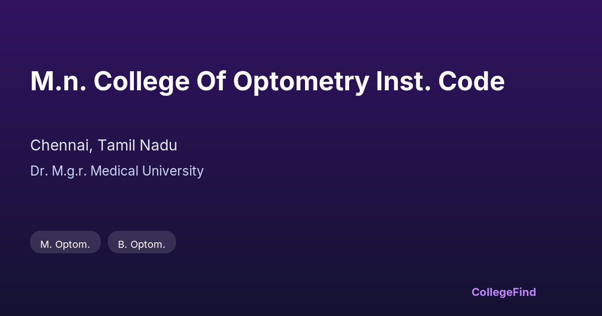Viewport: 602px width, 316px height.
Task: Click the word "Code" in the title
Action: 472,81
